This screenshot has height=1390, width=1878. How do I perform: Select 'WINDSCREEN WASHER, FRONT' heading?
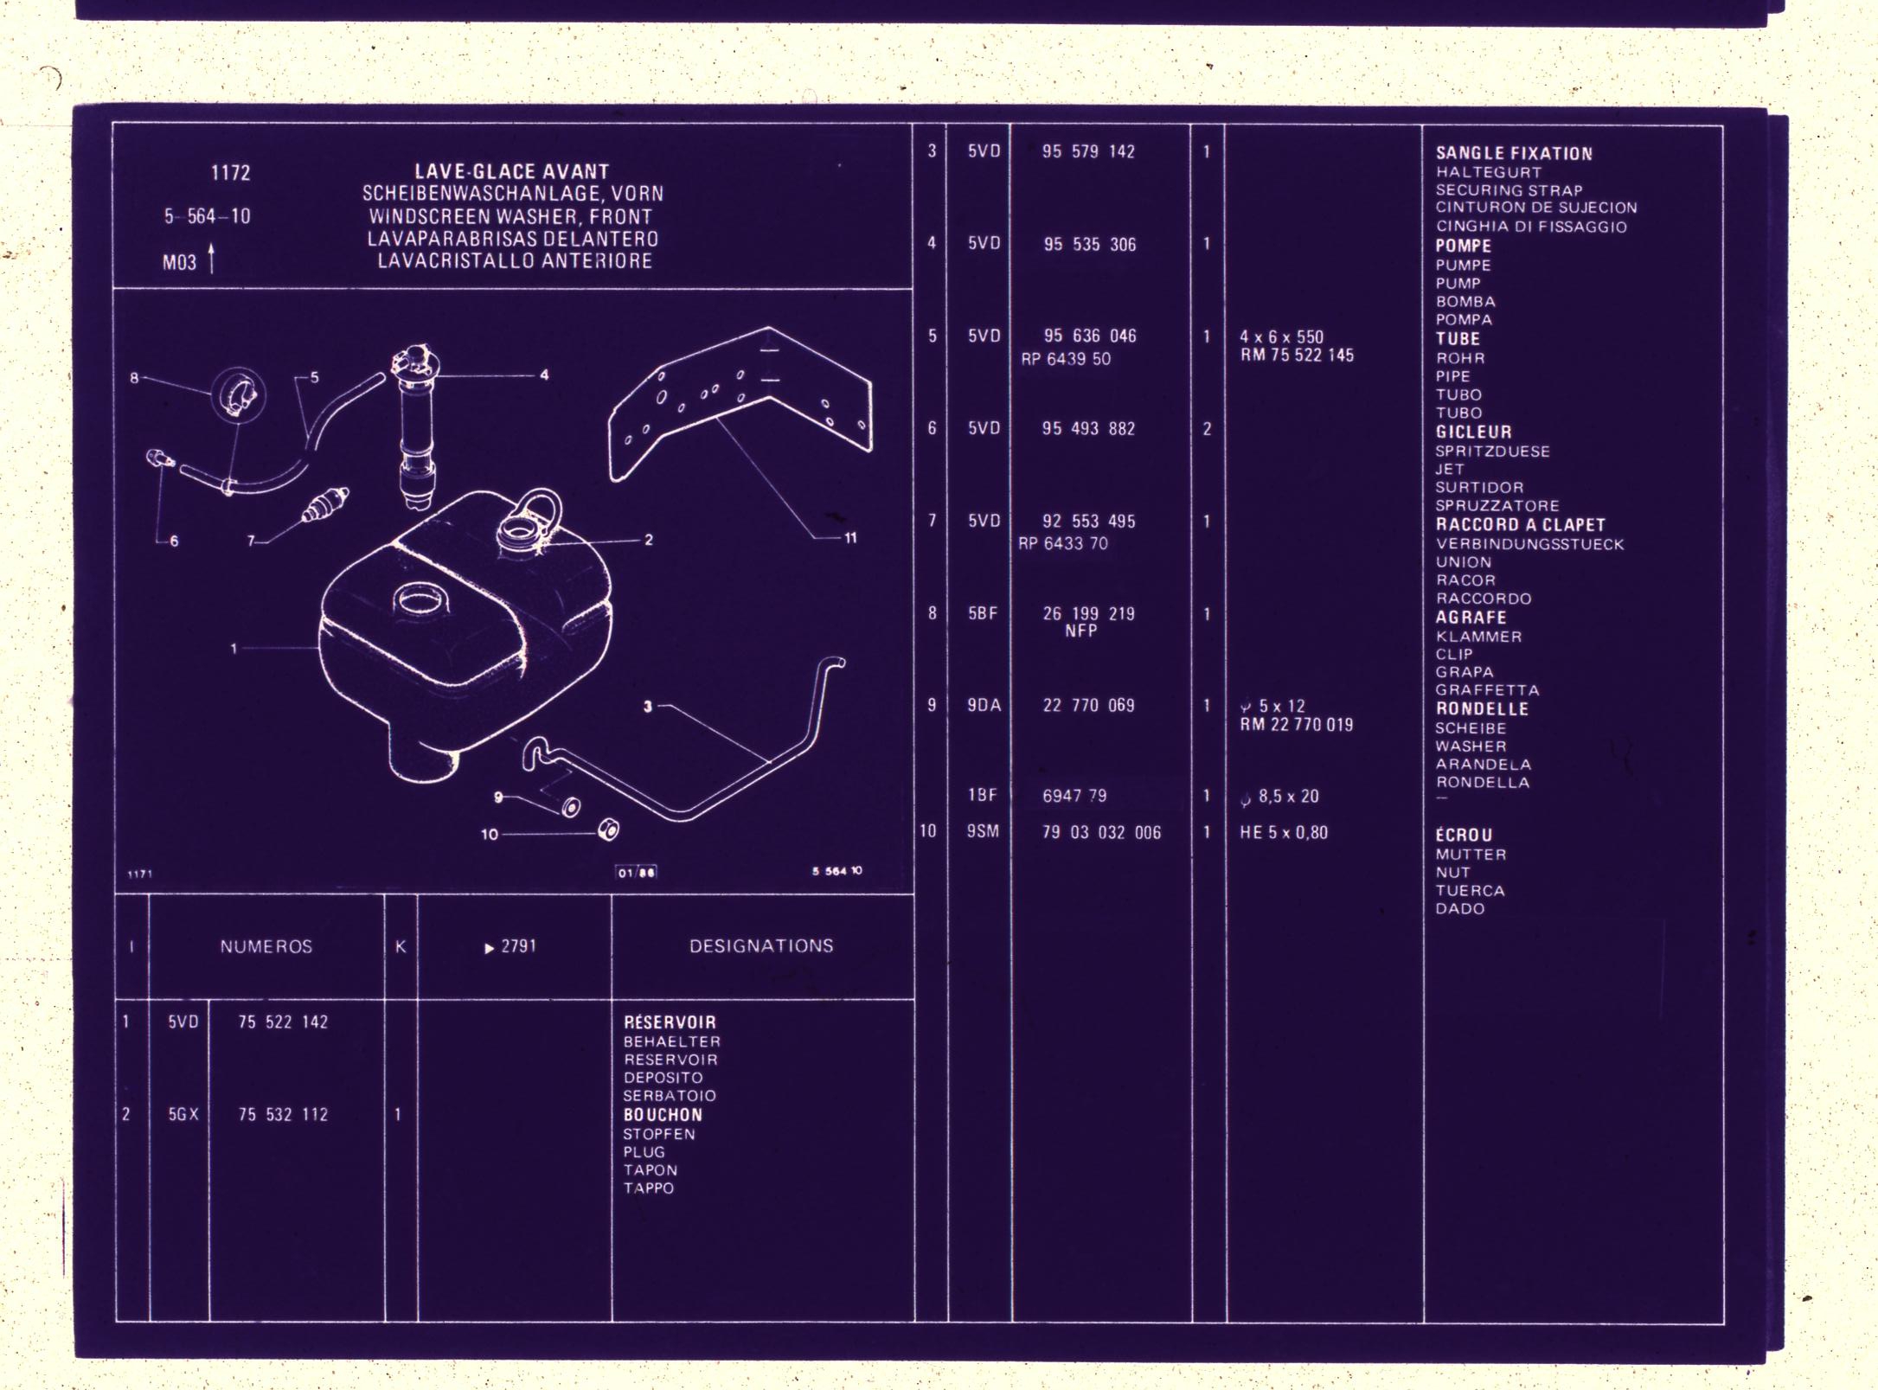(x=510, y=216)
